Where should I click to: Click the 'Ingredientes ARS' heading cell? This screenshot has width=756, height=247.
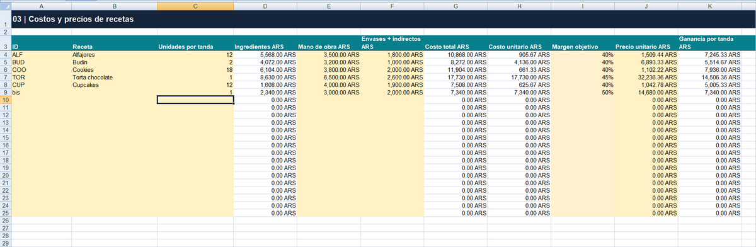point(265,43)
